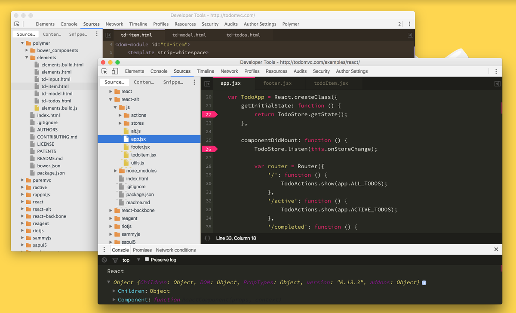Close the console drawer with X
516x313 pixels.
tap(496, 249)
